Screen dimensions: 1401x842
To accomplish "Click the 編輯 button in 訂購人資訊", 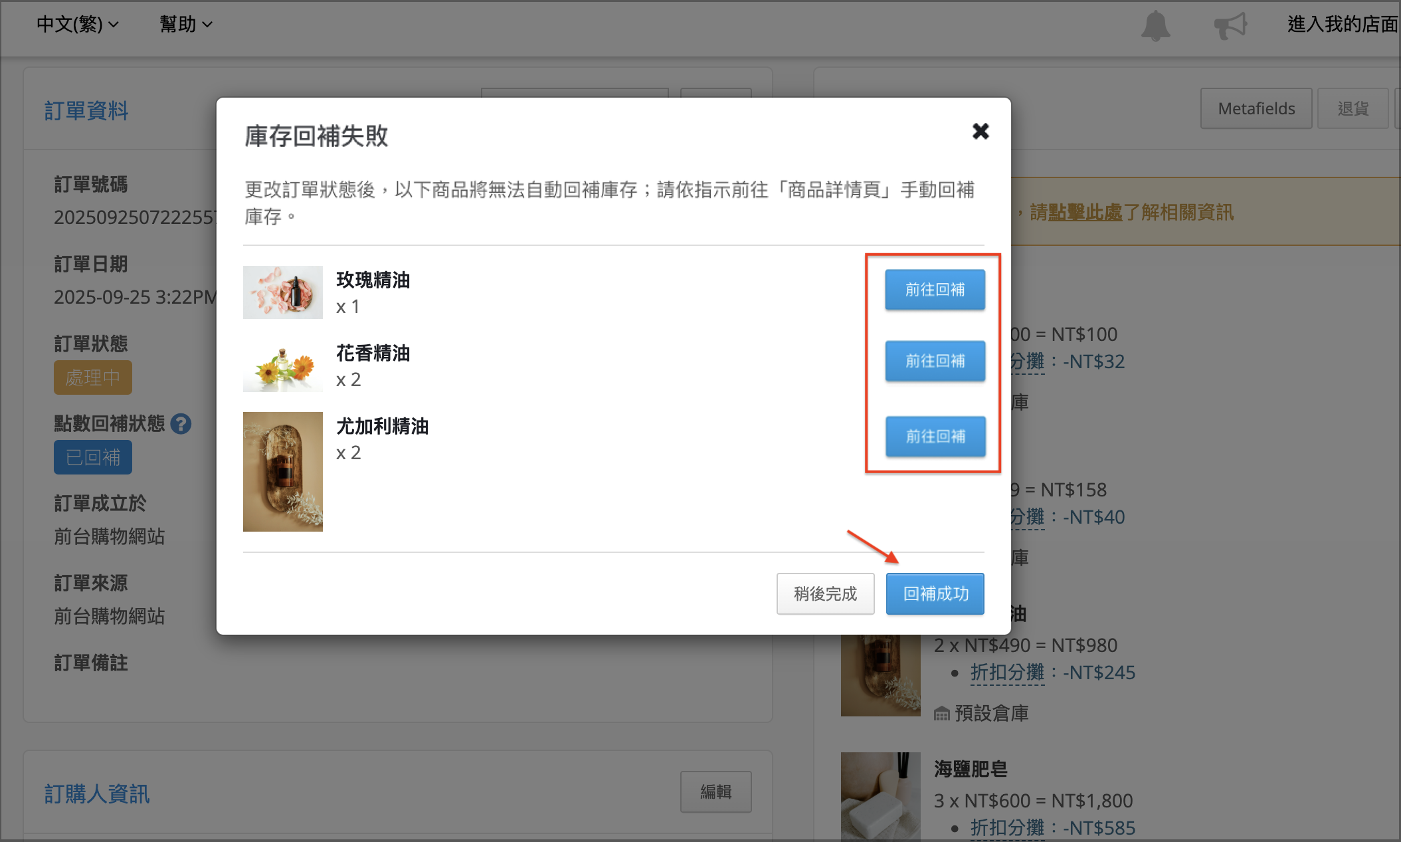I will [x=715, y=791].
